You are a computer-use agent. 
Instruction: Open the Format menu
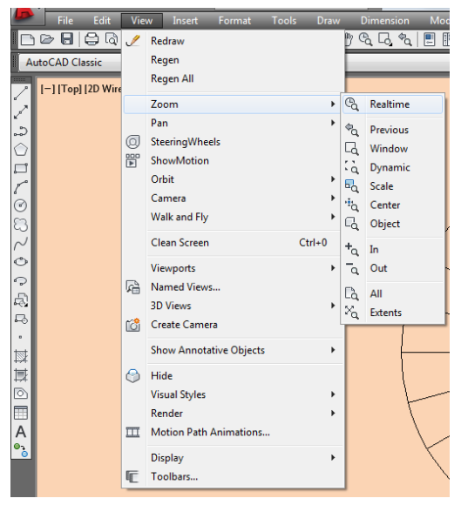click(234, 21)
